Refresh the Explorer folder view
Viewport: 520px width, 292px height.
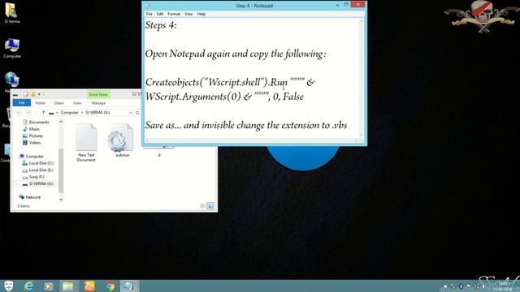[137, 113]
